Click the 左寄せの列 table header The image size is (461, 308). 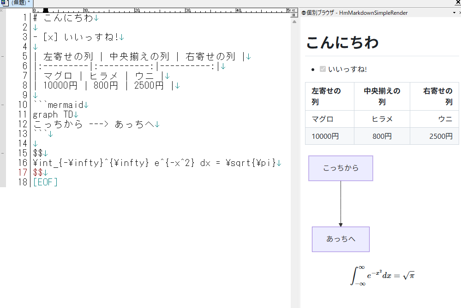point(329,96)
